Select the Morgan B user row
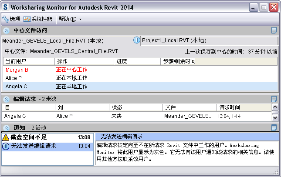 pos(140,70)
